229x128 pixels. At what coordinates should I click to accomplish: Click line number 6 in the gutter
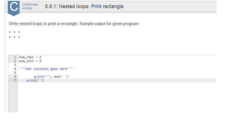click(15, 77)
